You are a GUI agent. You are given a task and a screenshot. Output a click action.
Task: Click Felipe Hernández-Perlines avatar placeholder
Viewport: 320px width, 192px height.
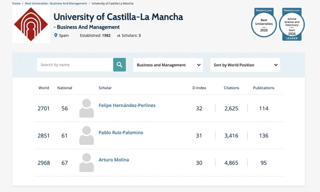(x=87, y=108)
